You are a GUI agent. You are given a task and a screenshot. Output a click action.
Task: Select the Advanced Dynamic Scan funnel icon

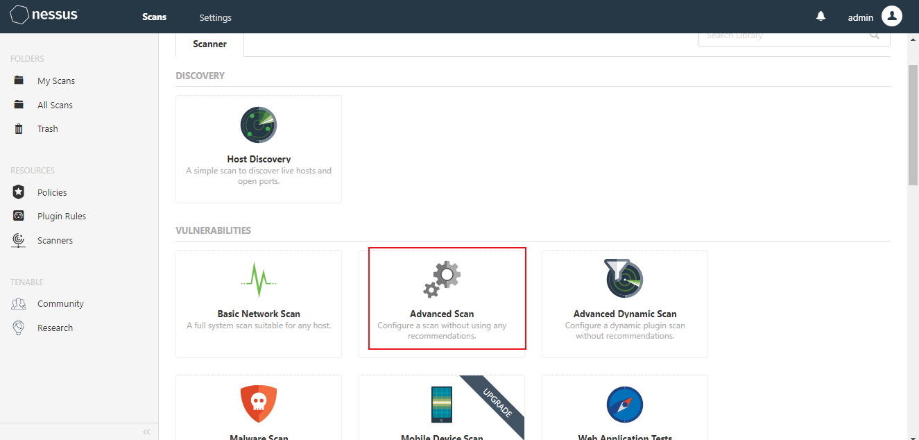624,279
